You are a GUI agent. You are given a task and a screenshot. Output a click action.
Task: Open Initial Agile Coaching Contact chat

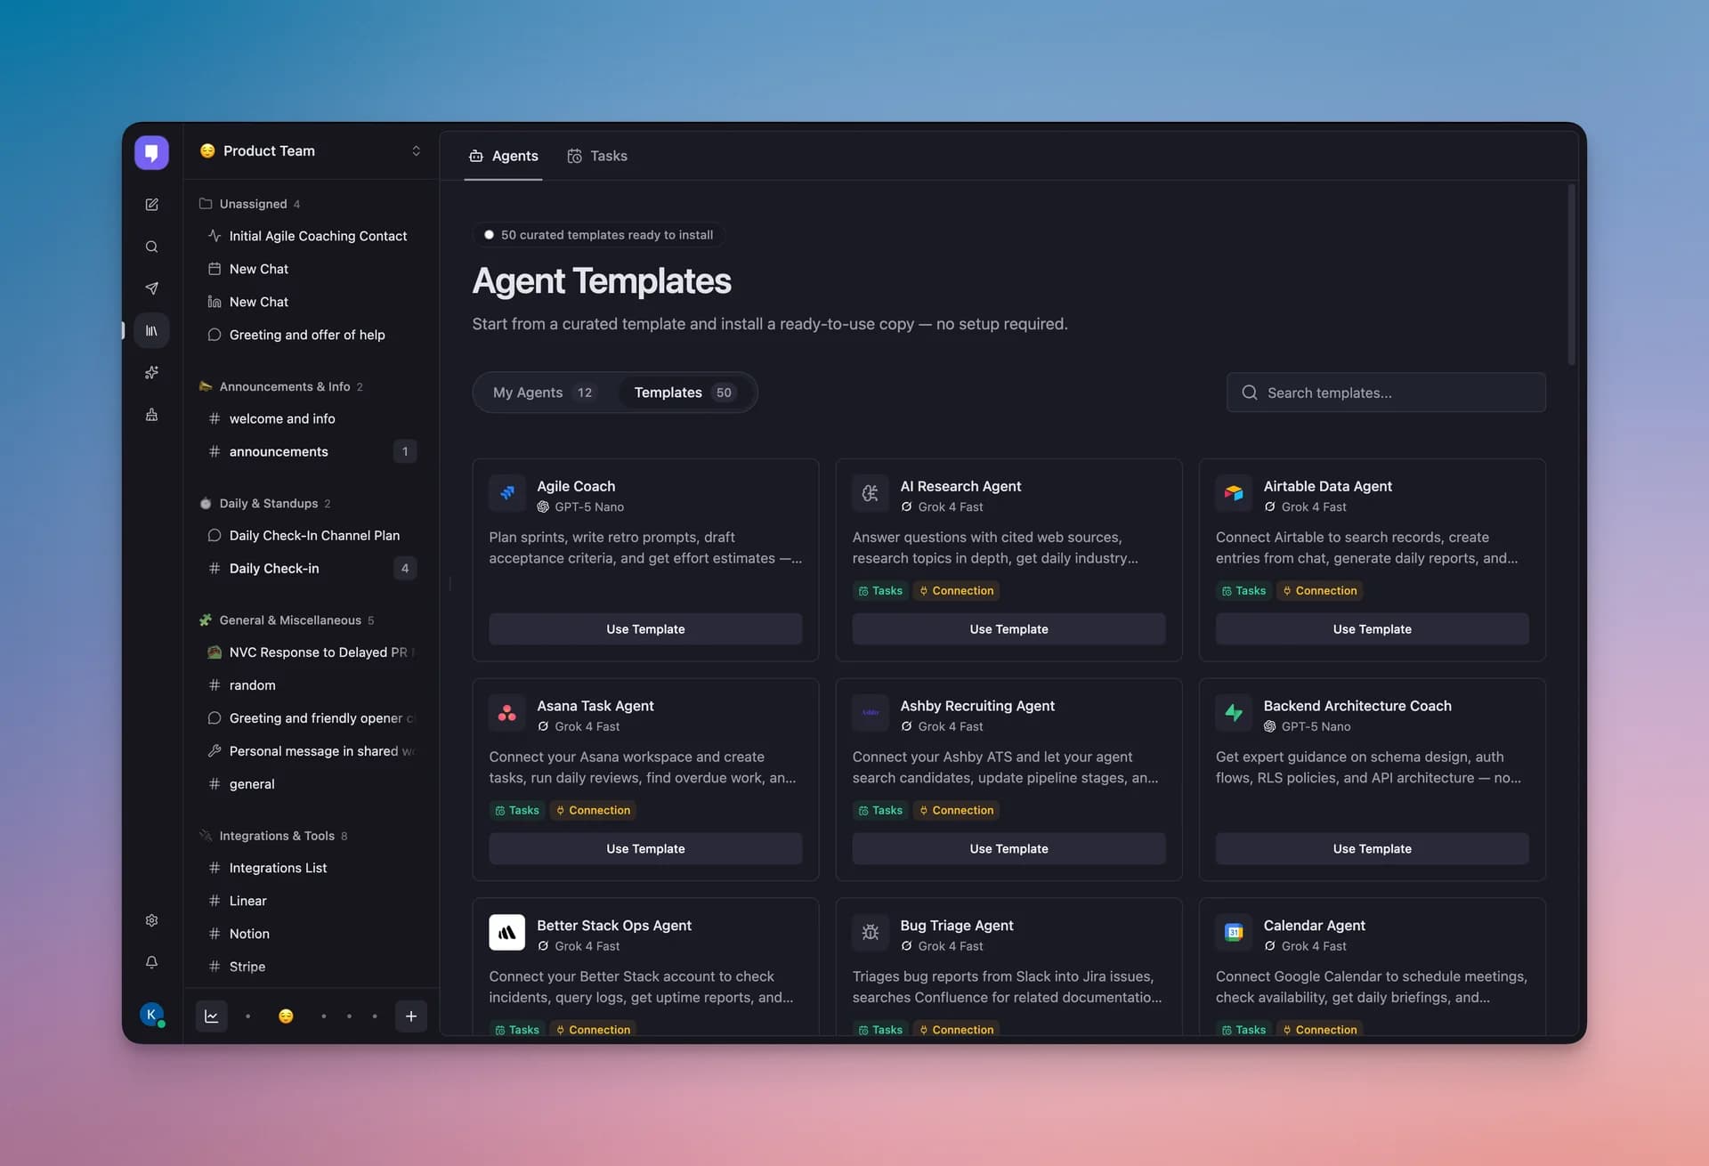pyautogui.click(x=311, y=236)
